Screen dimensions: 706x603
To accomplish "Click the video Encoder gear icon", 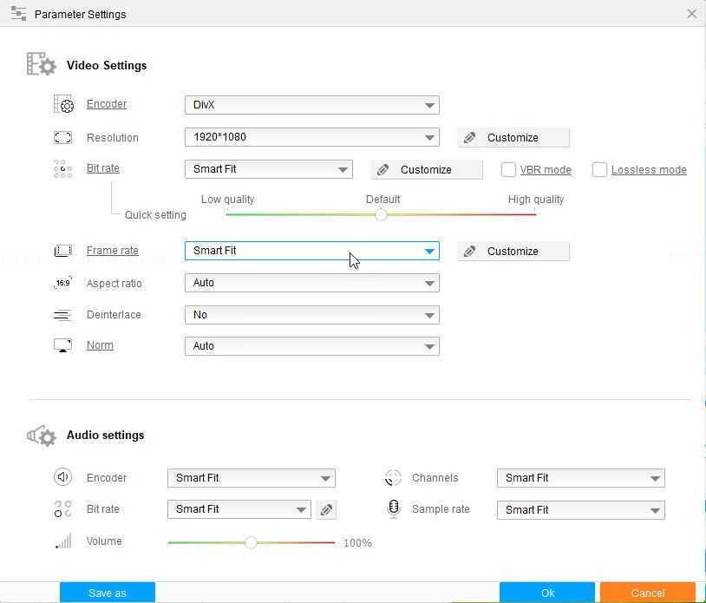I will coord(63,105).
